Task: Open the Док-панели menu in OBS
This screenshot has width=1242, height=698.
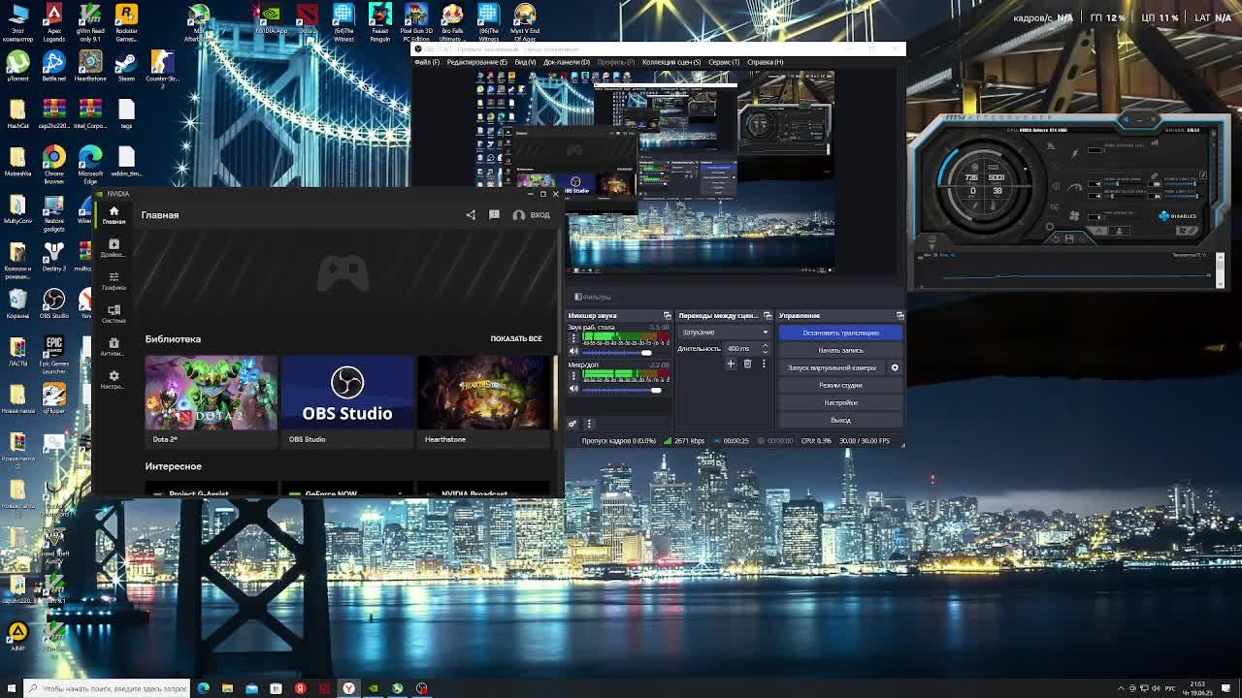Action: 567,62
